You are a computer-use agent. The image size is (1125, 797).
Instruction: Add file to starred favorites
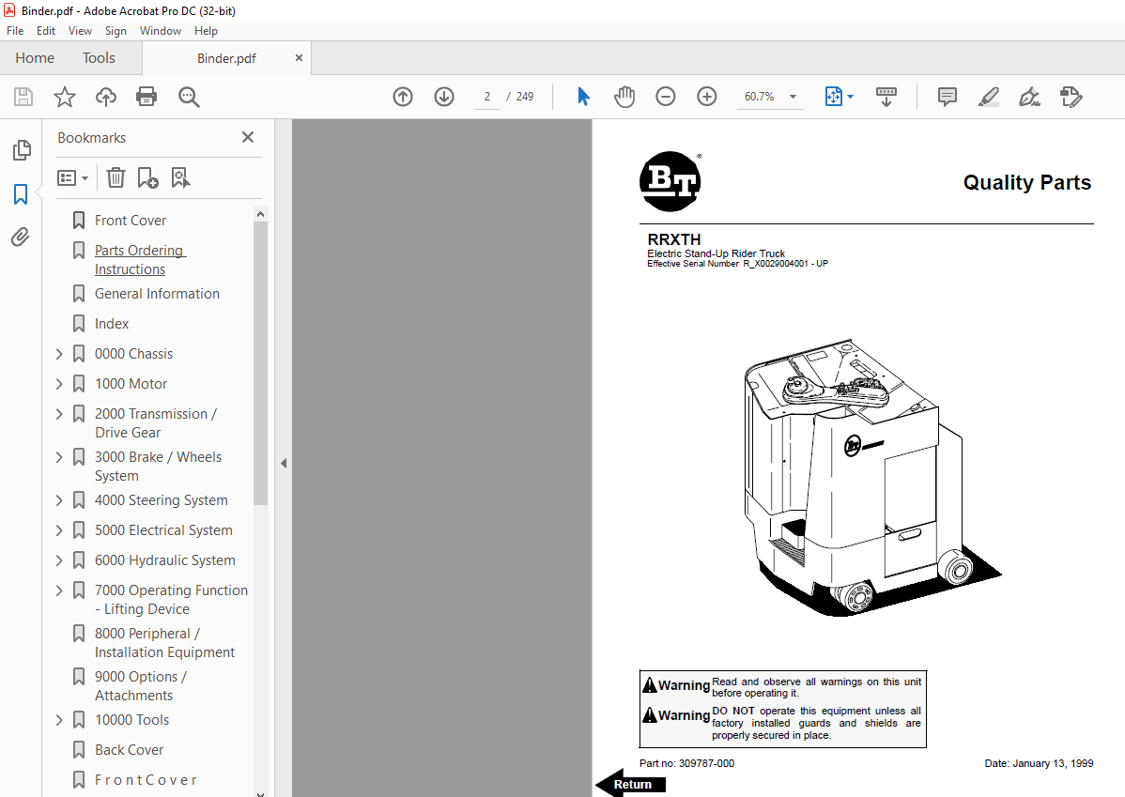click(65, 97)
